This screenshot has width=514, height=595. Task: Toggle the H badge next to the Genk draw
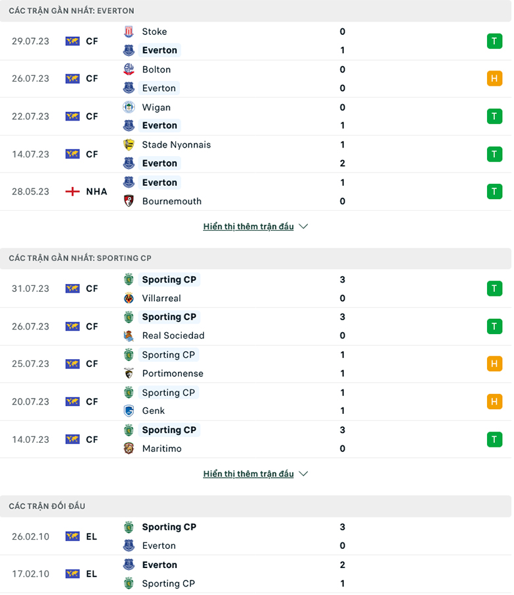494,401
